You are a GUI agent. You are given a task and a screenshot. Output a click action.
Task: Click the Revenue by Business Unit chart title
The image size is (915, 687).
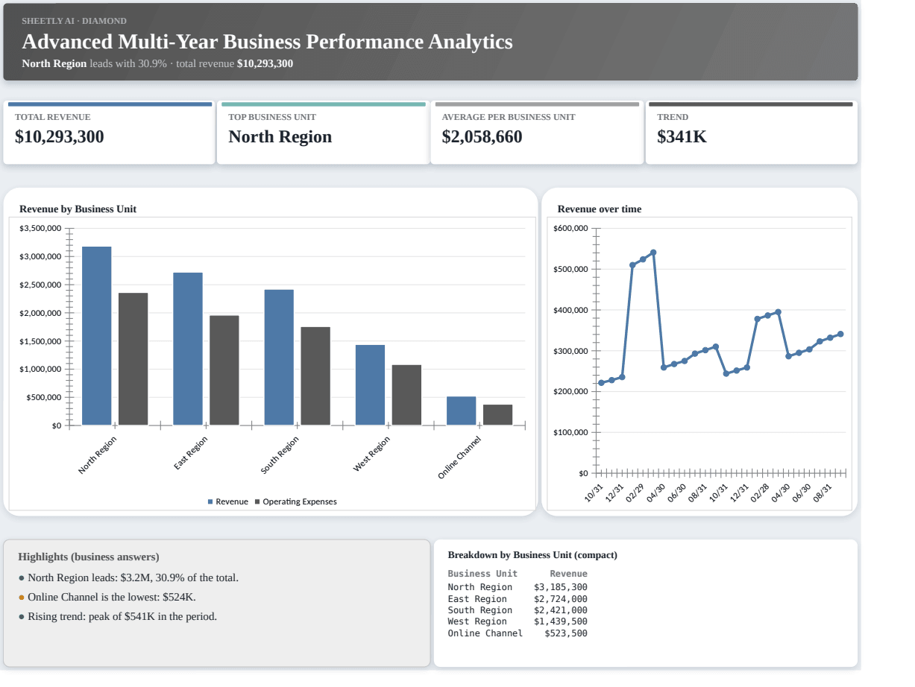(78, 209)
